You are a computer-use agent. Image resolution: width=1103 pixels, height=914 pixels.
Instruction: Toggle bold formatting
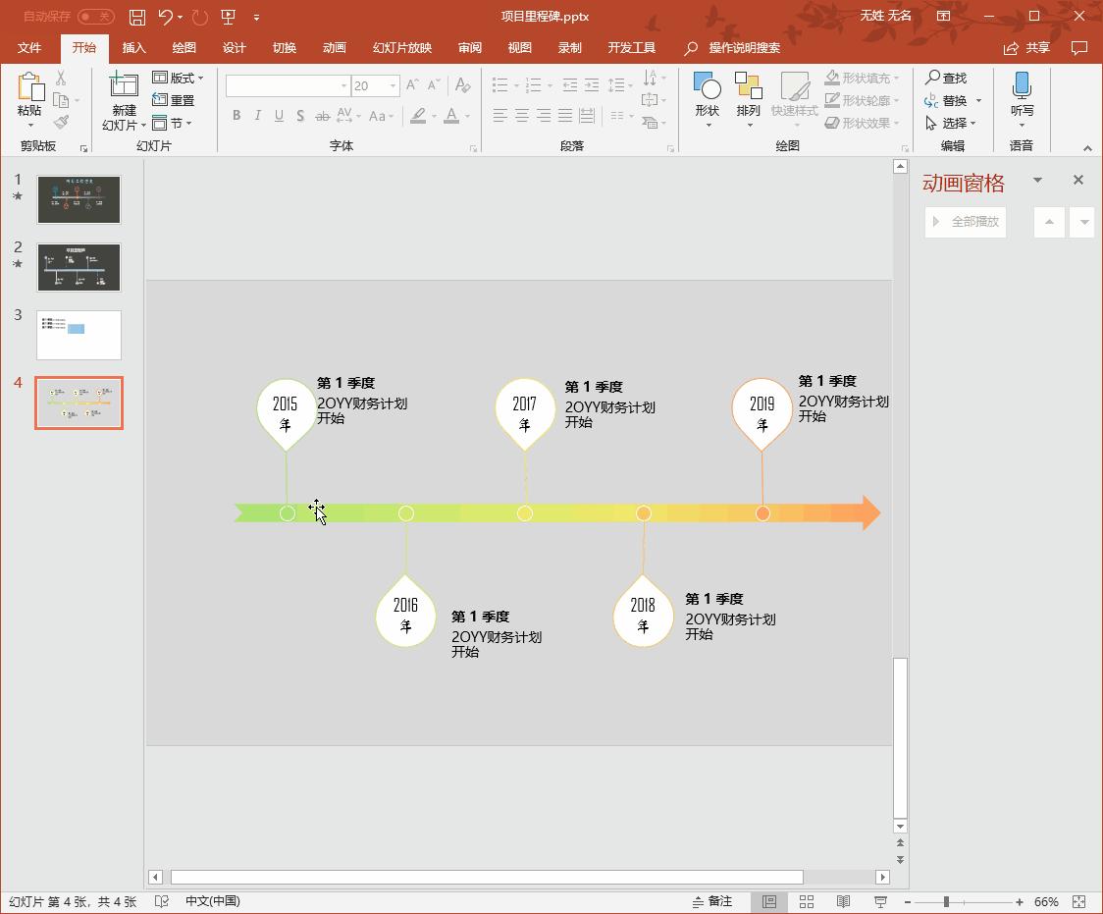236,116
